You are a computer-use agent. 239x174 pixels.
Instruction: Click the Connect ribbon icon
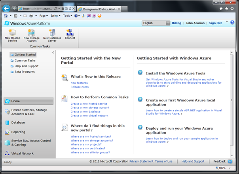[70, 33]
